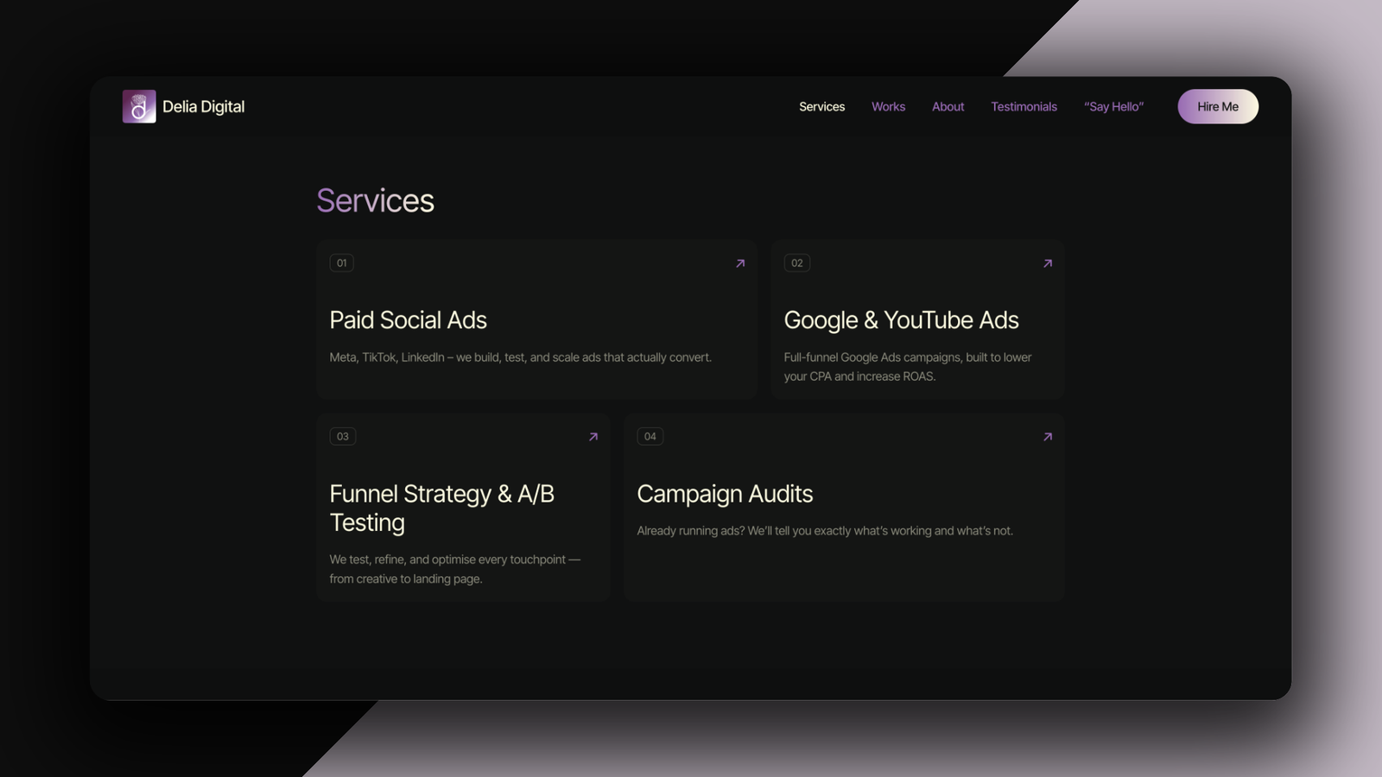Click the Delia Digital logo icon
Image resolution: width=1382 pixels, height=777 pixels.
click(x=139, y=106)
